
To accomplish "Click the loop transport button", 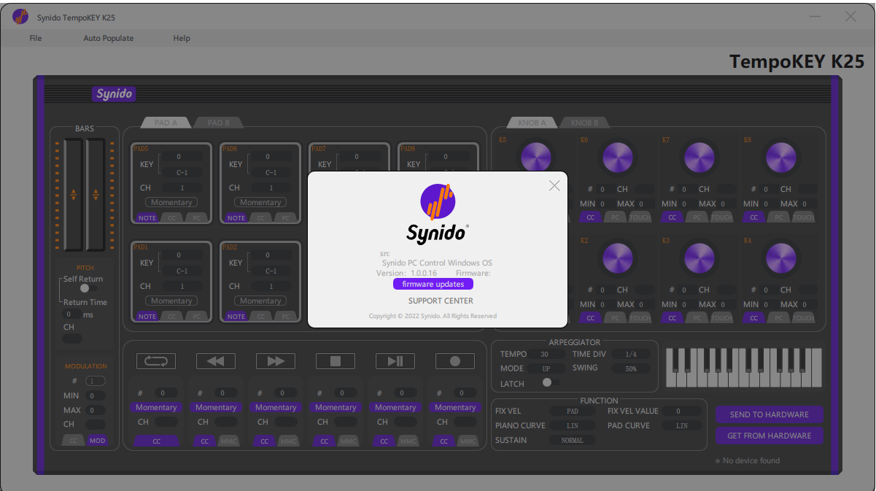I will 155,361.
